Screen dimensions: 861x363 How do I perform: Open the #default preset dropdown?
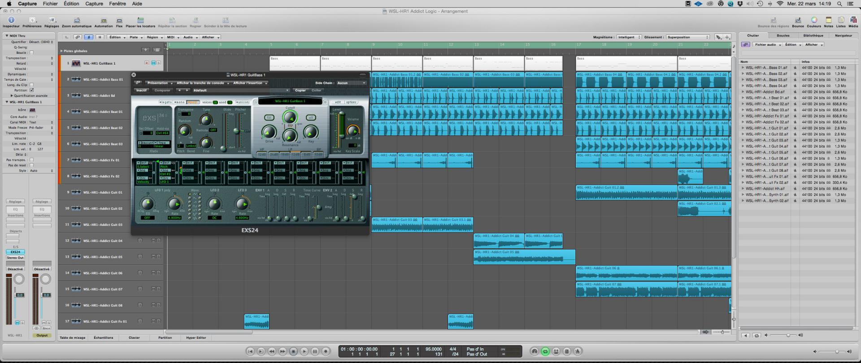tap(241, 90)
